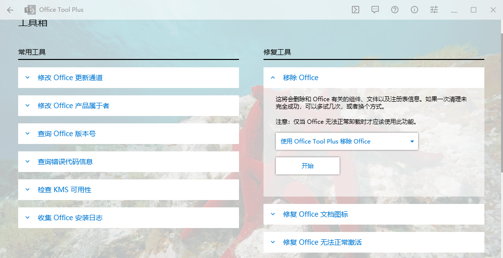Expand chevron beside 查询错误代码信息
503x258 pixels.
pyautogui.click(x=27, y=161)
